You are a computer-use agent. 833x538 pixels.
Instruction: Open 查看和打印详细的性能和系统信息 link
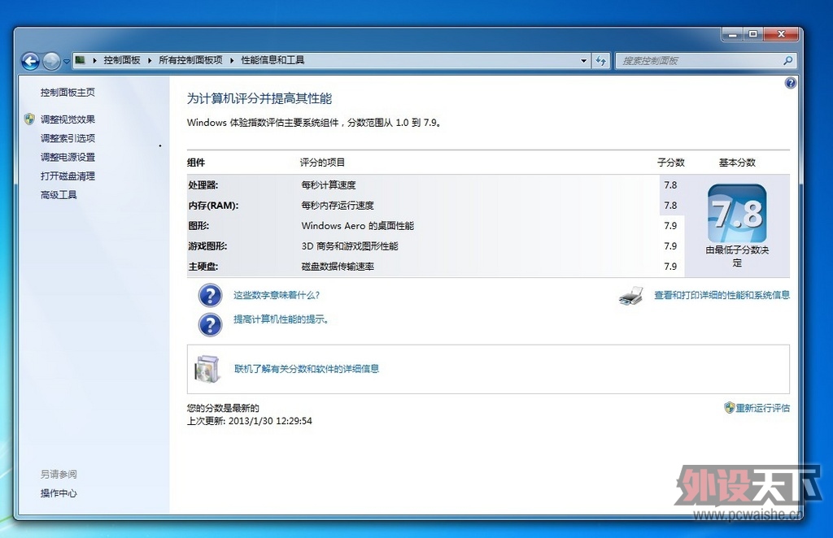pyautogui.click(x=722, y=295)
